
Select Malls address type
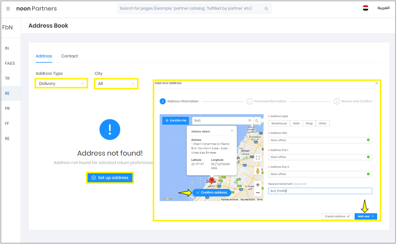click(296, 123)
